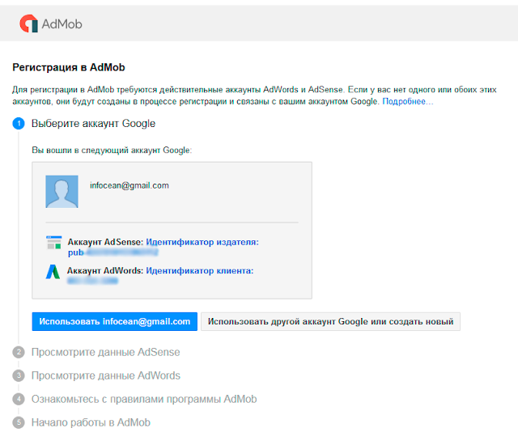518x445 pixels.
Task: Select the infocean@gmail.com email text
Action: [x=129, y=185]
